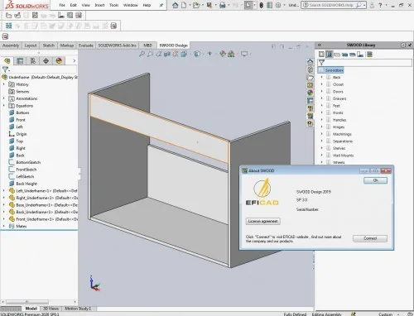Switch to the Evaluate tab

point(86,45)
